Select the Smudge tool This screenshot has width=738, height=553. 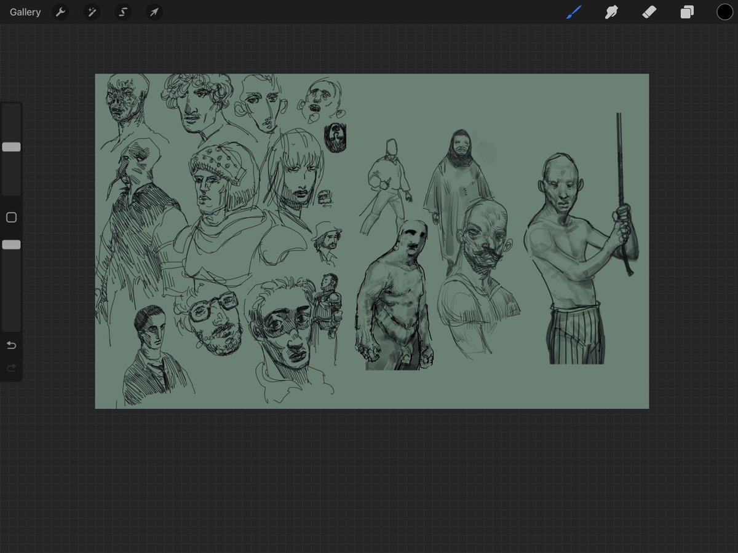[x=611, y=12]
